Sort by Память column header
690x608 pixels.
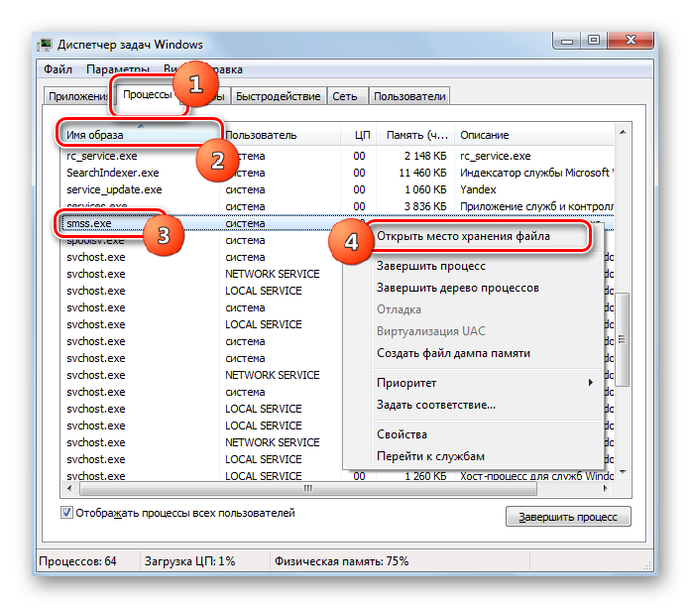pyautogui.click(x=416, y=135)
